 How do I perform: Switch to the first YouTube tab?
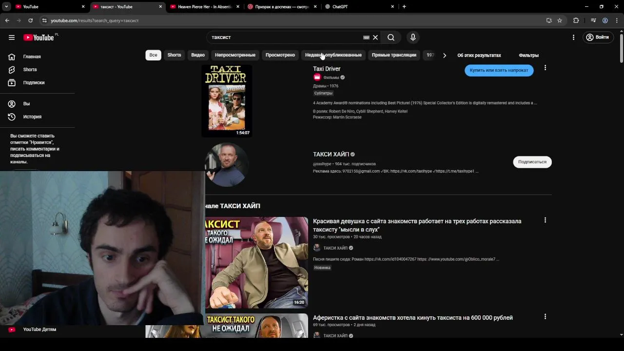49,7
